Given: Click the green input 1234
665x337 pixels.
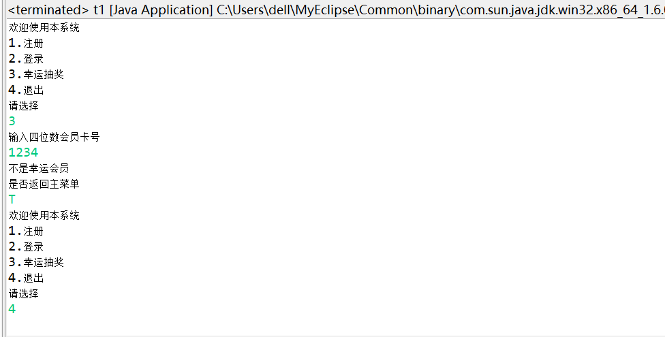Looking at the screenshot, I should tap(23, 153).
